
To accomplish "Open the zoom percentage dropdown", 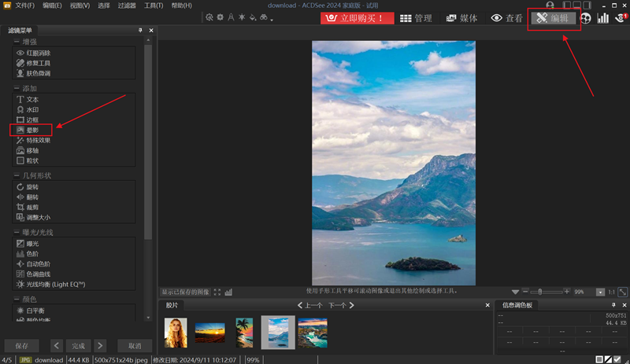I will tap(600, 292).
